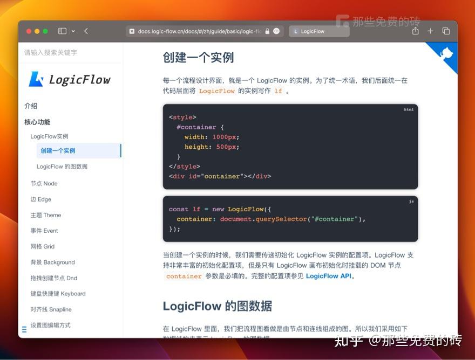
Task: Select 创建一个实例 sidebar entry
Action: (79, 151)
